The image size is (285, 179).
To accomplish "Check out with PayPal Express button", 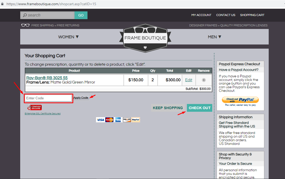I will pos(240,100).
